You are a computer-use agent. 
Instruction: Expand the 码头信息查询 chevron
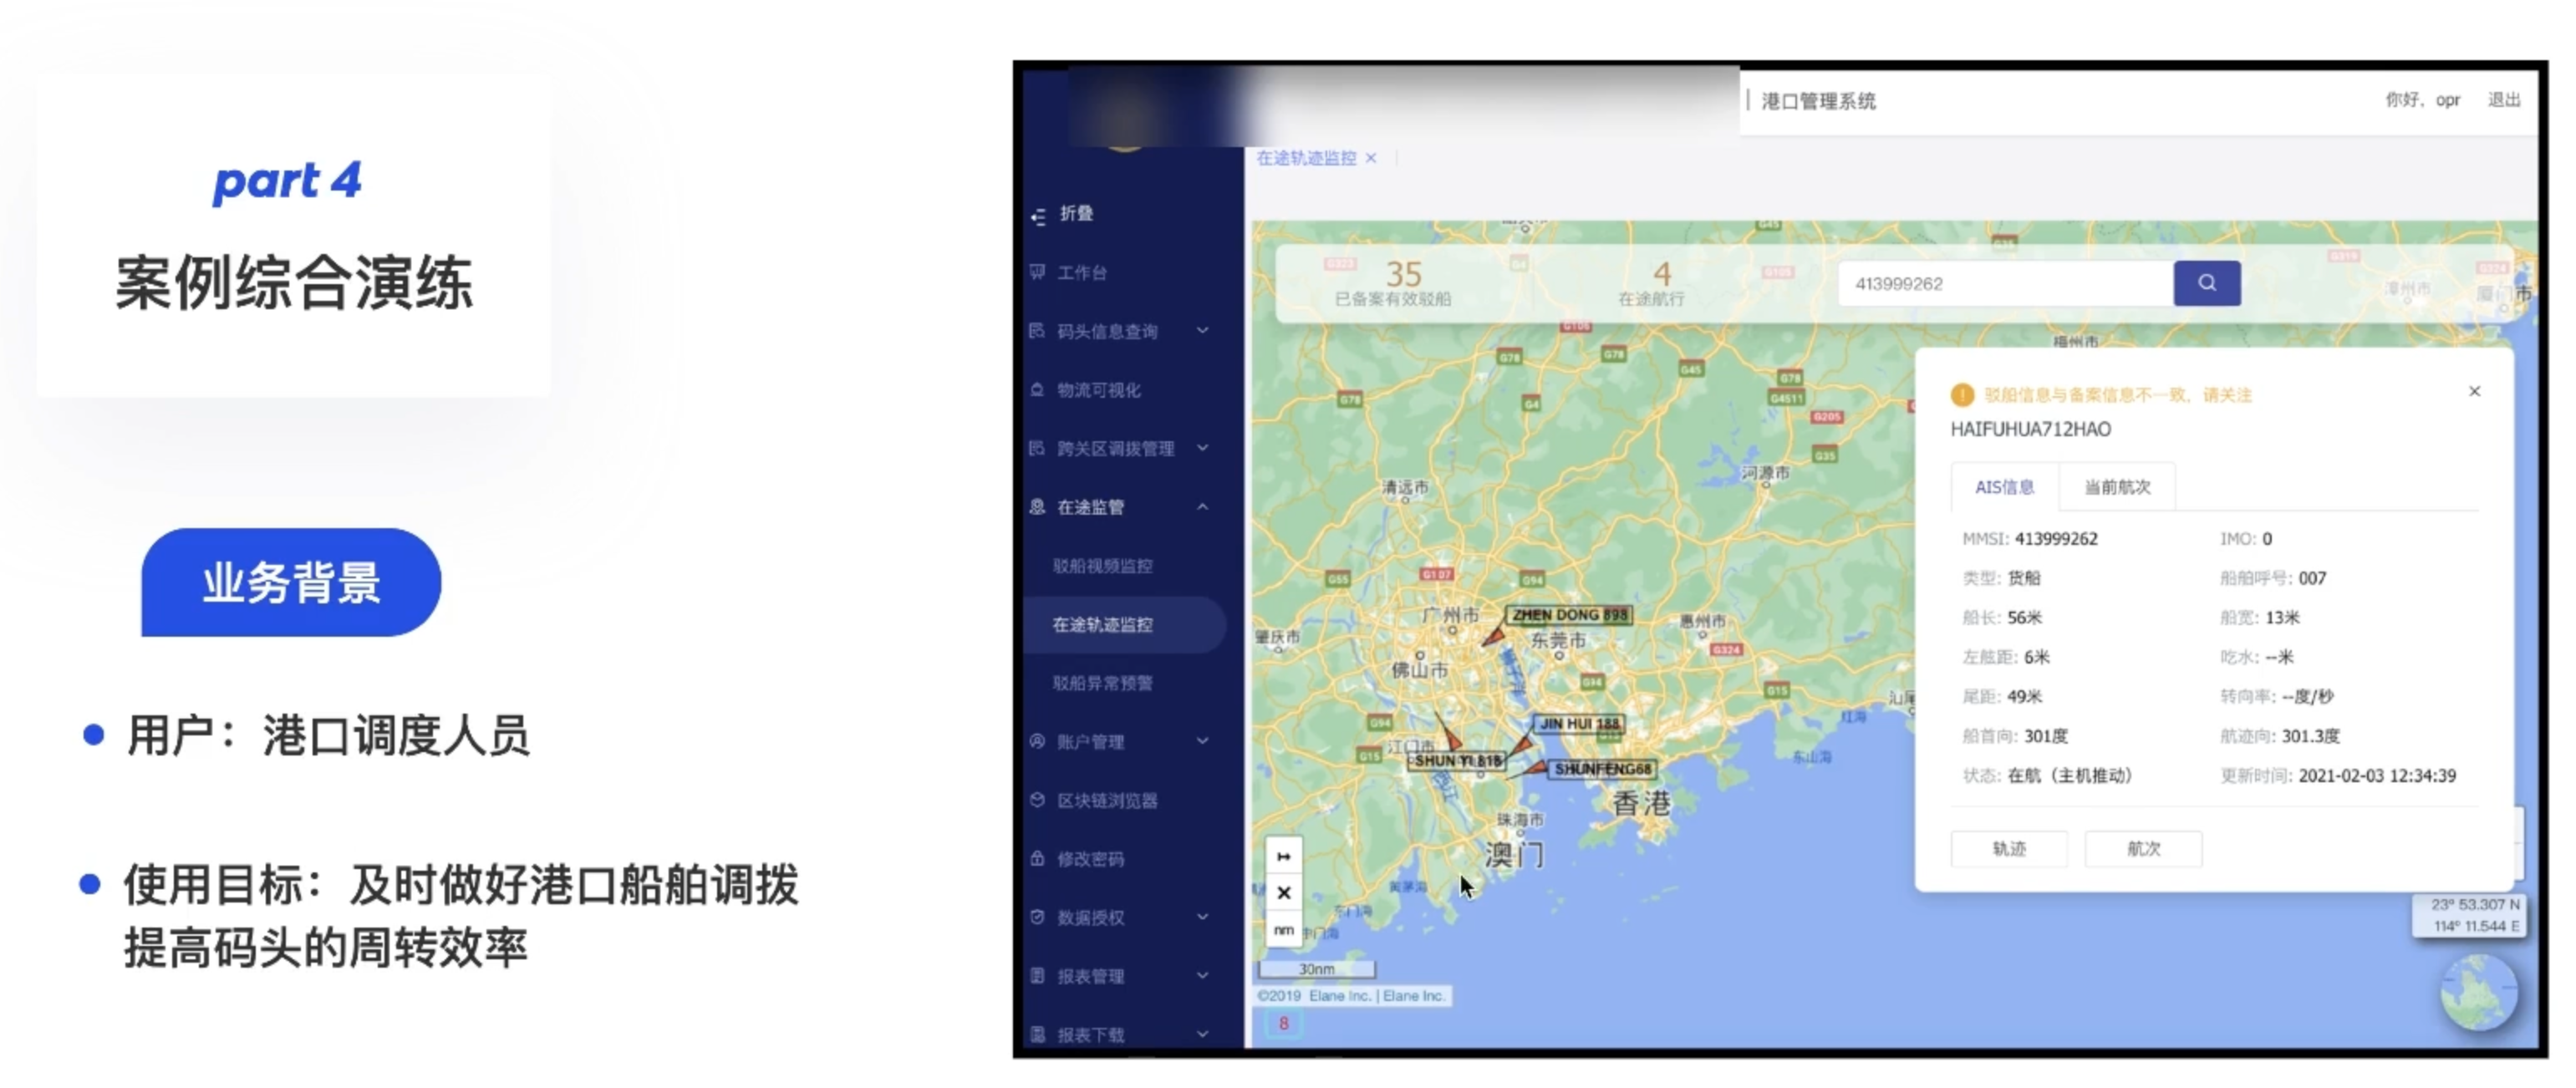[1202, 331]
